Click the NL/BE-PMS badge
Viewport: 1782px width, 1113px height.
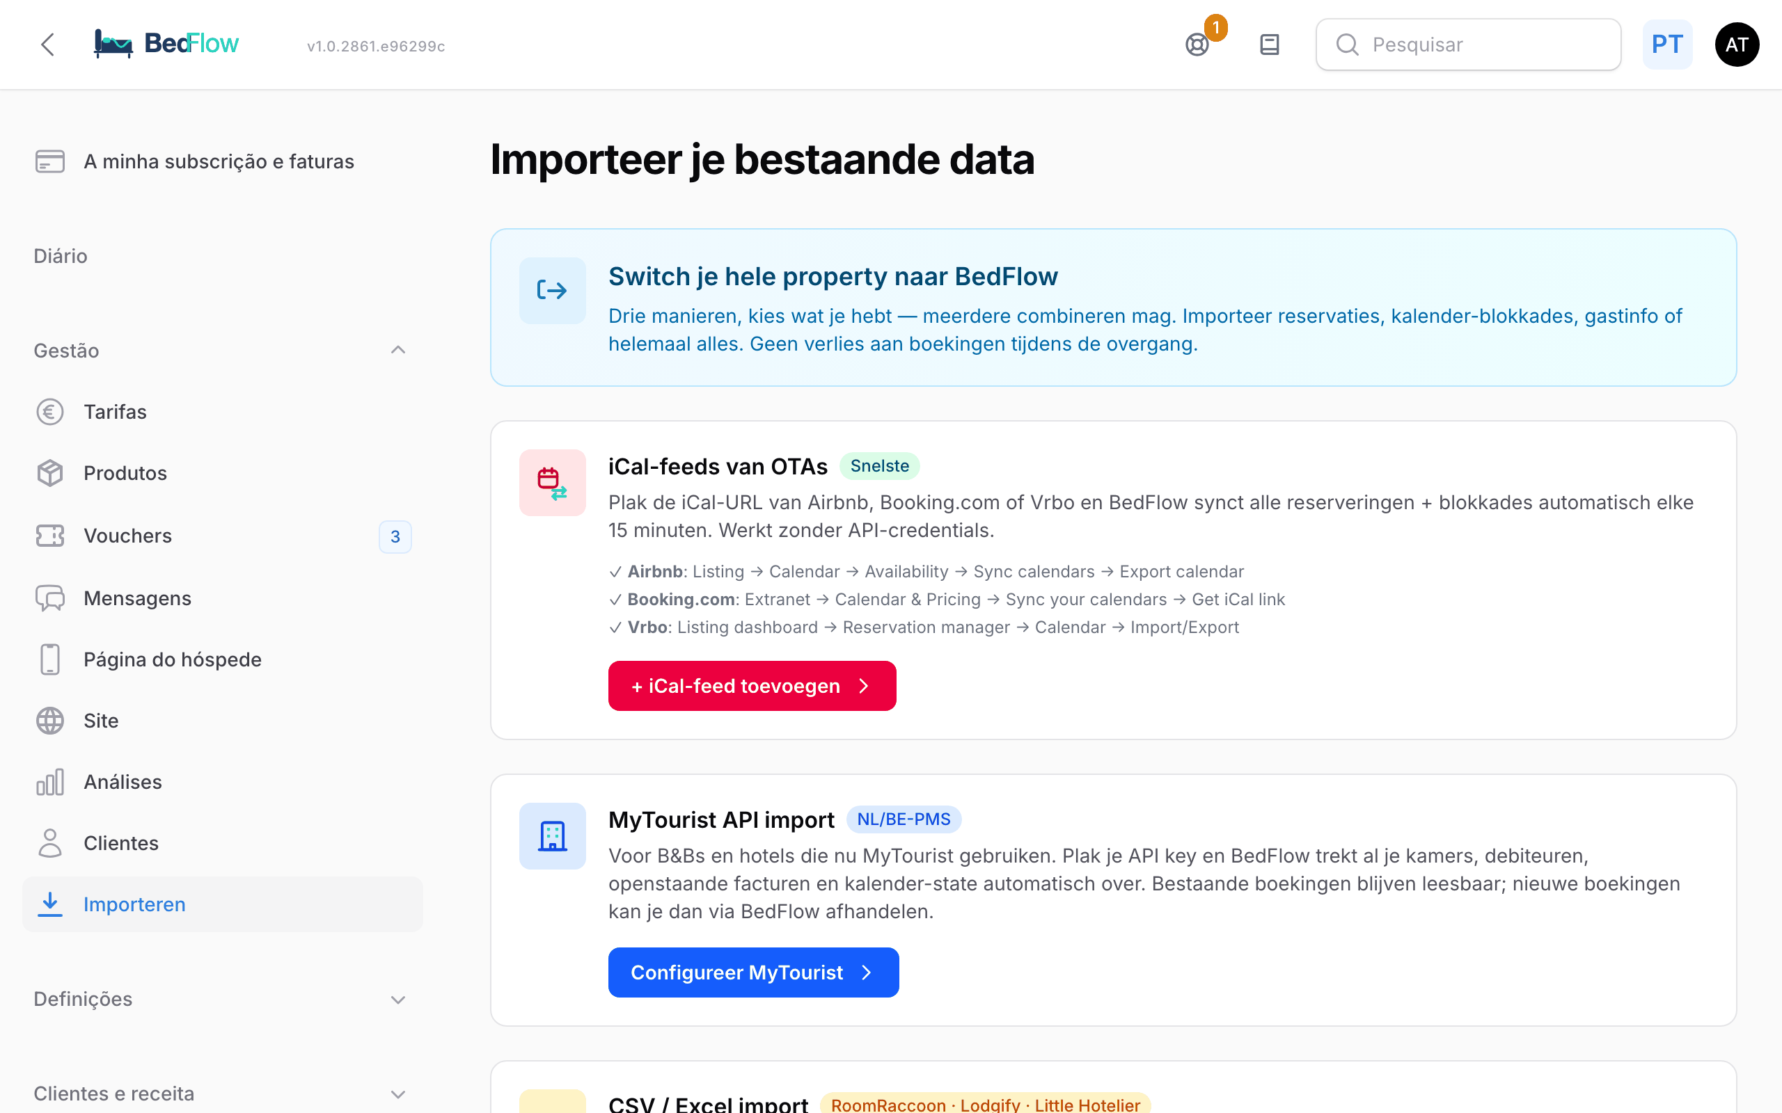[x=904, y=819]
